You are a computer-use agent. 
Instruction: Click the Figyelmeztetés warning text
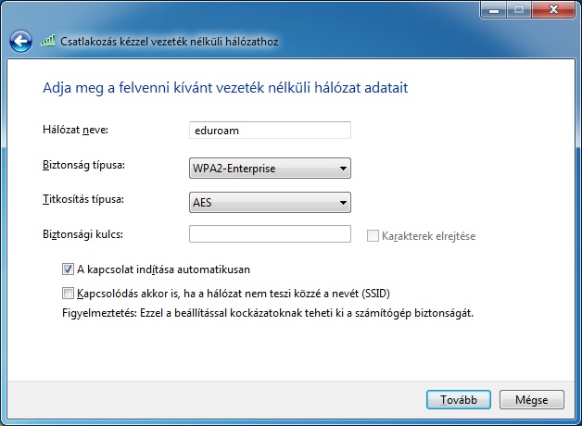pos(268,313)
